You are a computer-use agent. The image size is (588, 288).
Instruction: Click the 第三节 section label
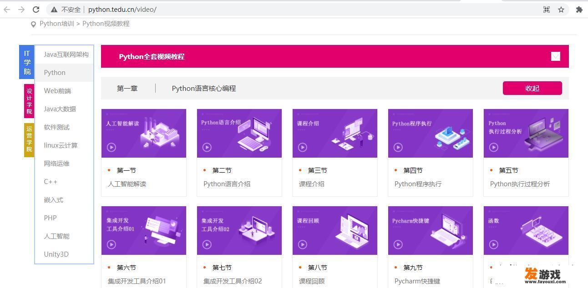[x=318, y=170]
